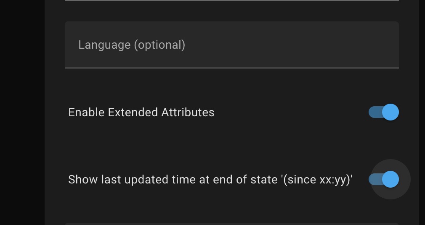Screen dimensions: 425x225
Task: Turn off the '(since xx:yy)' state suffix switch
Action: (x=384, y=179)
